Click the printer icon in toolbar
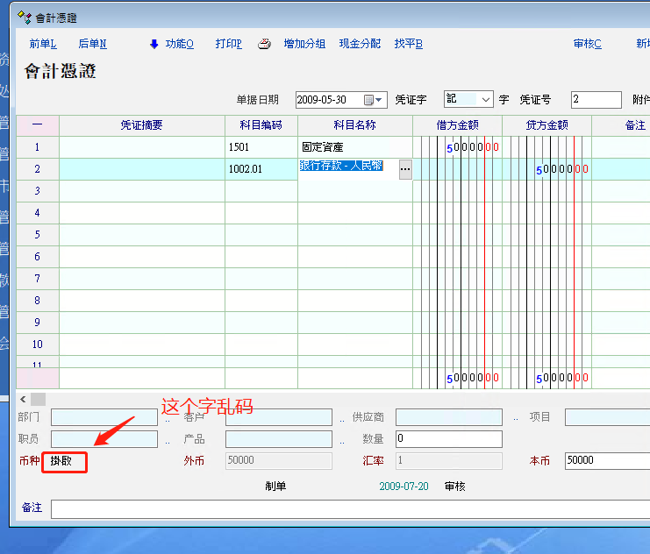The height and width of the screenshot is (554, 650). point(262,45)
